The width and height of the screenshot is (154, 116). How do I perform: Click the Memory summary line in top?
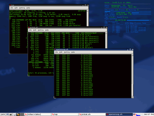tap(40, 16)
